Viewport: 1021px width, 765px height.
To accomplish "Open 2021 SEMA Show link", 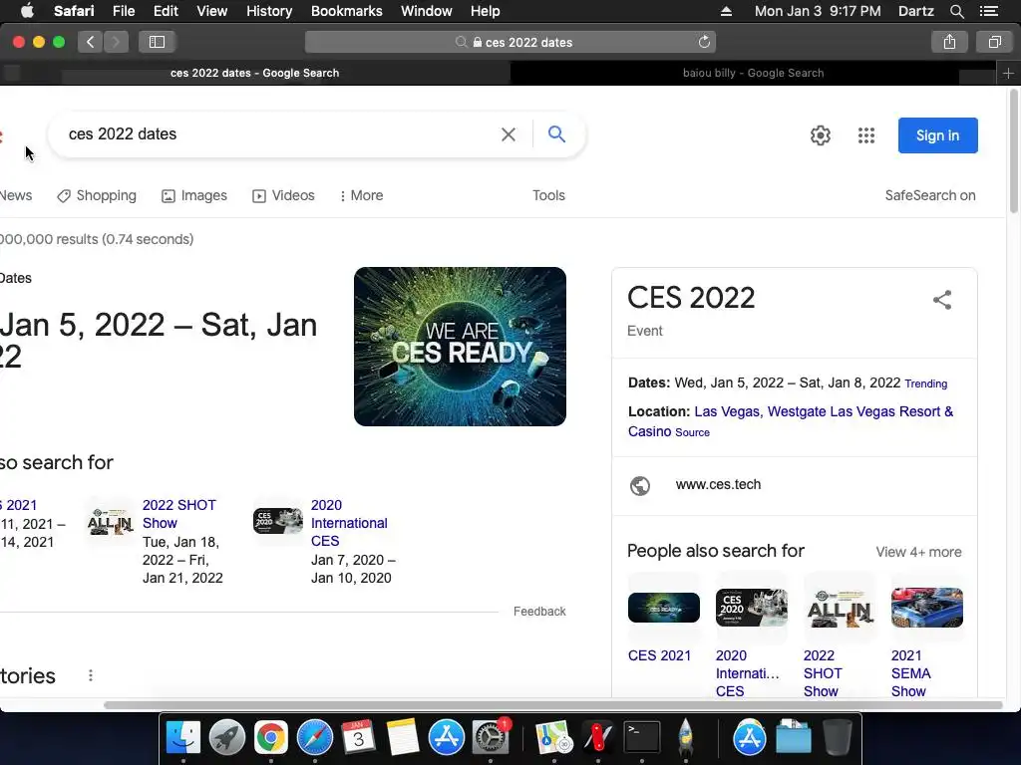I will pos(910,673).
